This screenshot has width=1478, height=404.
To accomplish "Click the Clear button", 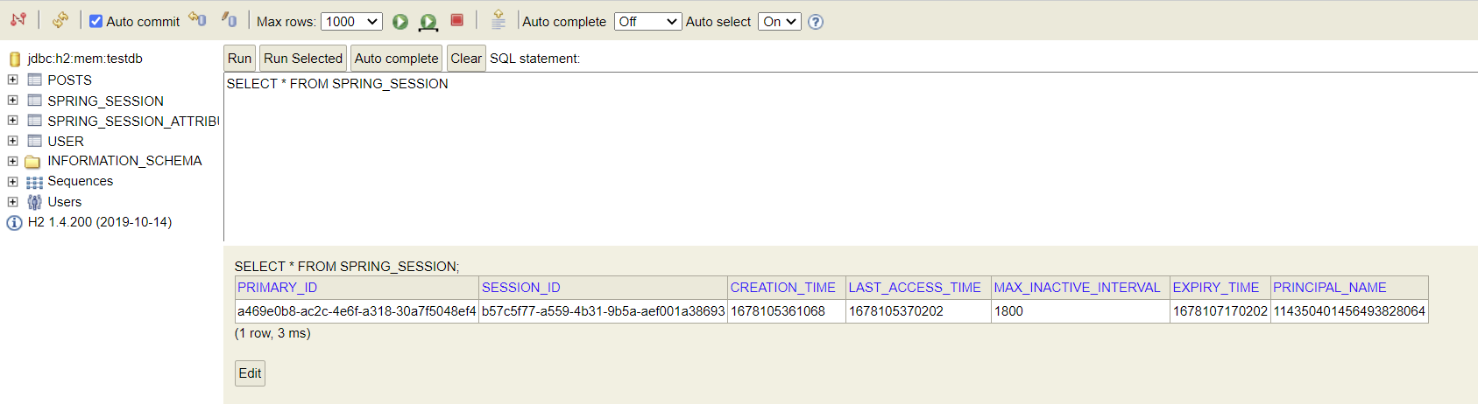I will point(466,59).
